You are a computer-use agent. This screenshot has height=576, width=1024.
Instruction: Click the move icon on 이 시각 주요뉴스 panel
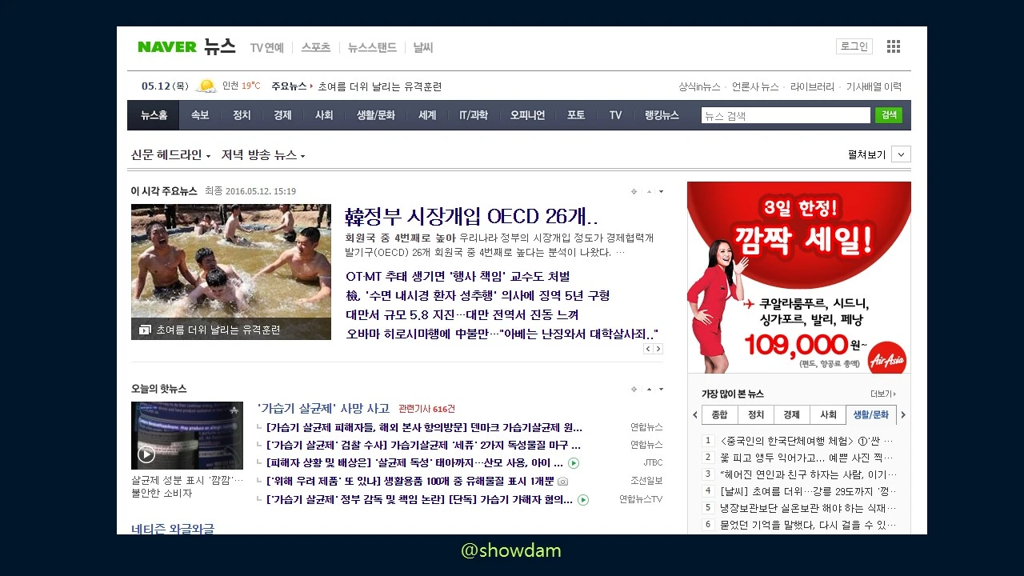634,192
